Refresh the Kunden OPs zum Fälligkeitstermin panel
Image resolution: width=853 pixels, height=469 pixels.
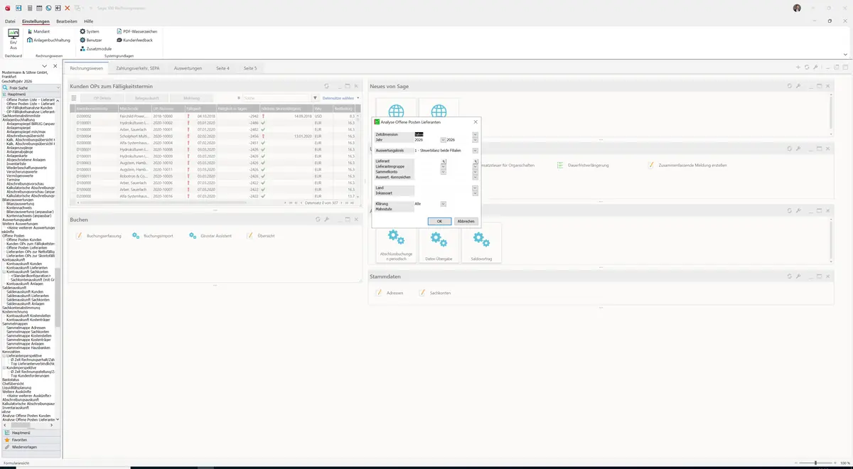[x=326, y=86]
